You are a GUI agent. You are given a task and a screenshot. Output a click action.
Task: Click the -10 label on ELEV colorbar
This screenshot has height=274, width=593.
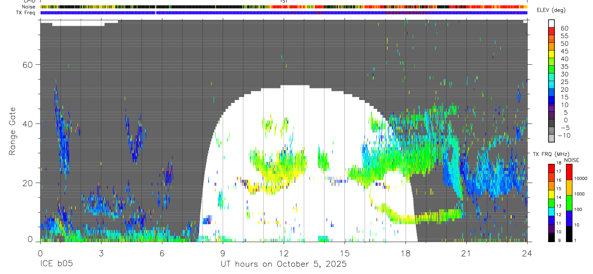coord(565,135)
